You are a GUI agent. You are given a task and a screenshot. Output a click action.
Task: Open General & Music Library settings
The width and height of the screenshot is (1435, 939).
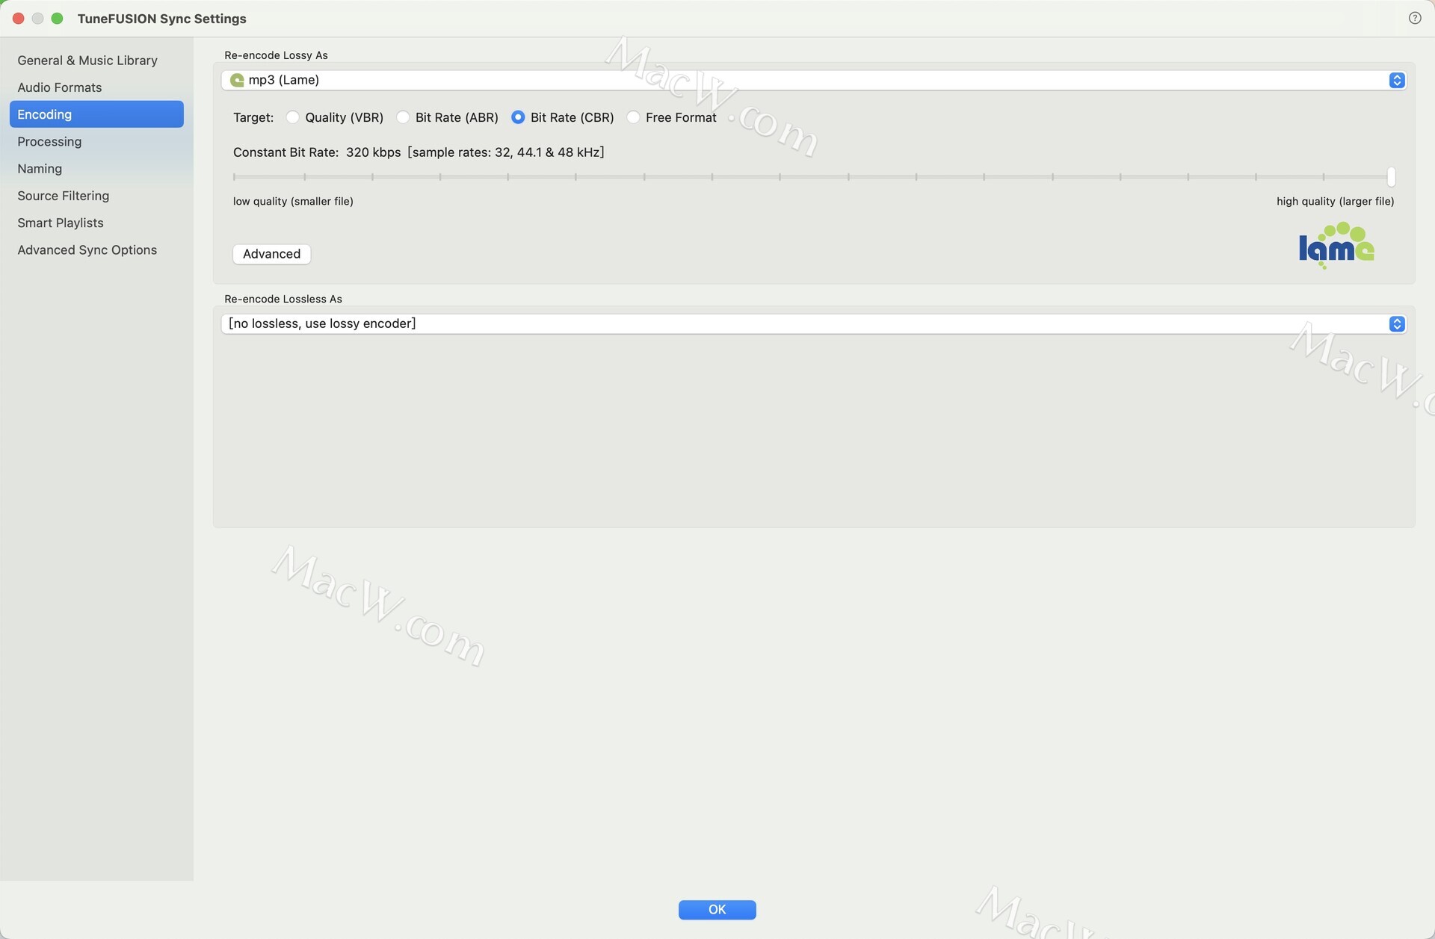96,61
